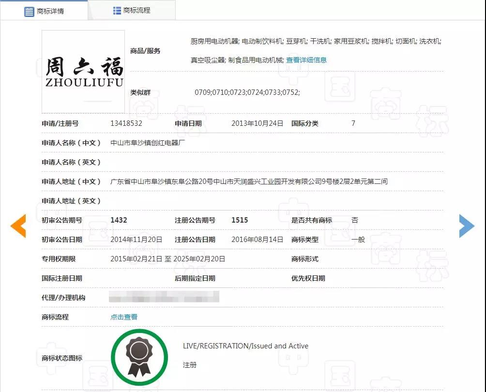This screenshot has height=392, width=486.
Task: Open the 商标详情 tab
Action: point(44,11)
